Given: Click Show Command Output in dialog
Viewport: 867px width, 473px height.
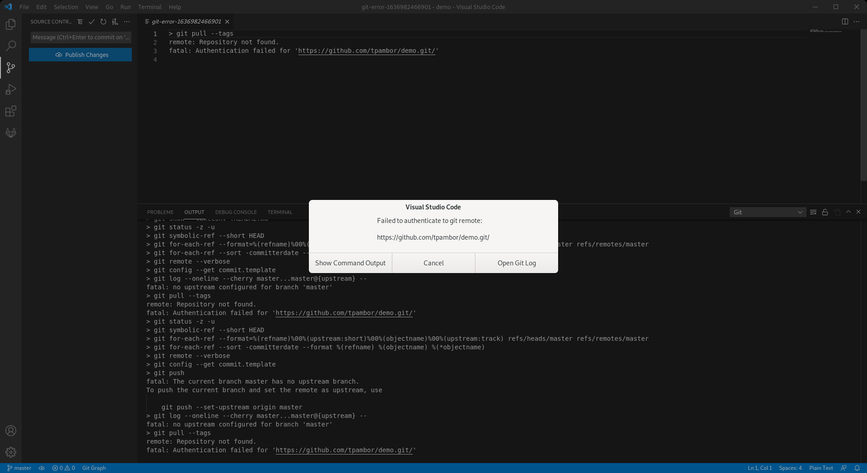Looking at the screenshot, I should (350, 263).
